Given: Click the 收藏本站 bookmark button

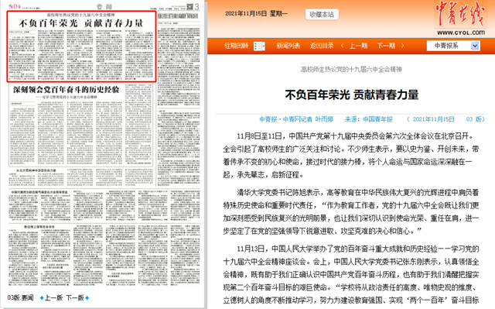Looking at the screenshot, I should 322,14.
